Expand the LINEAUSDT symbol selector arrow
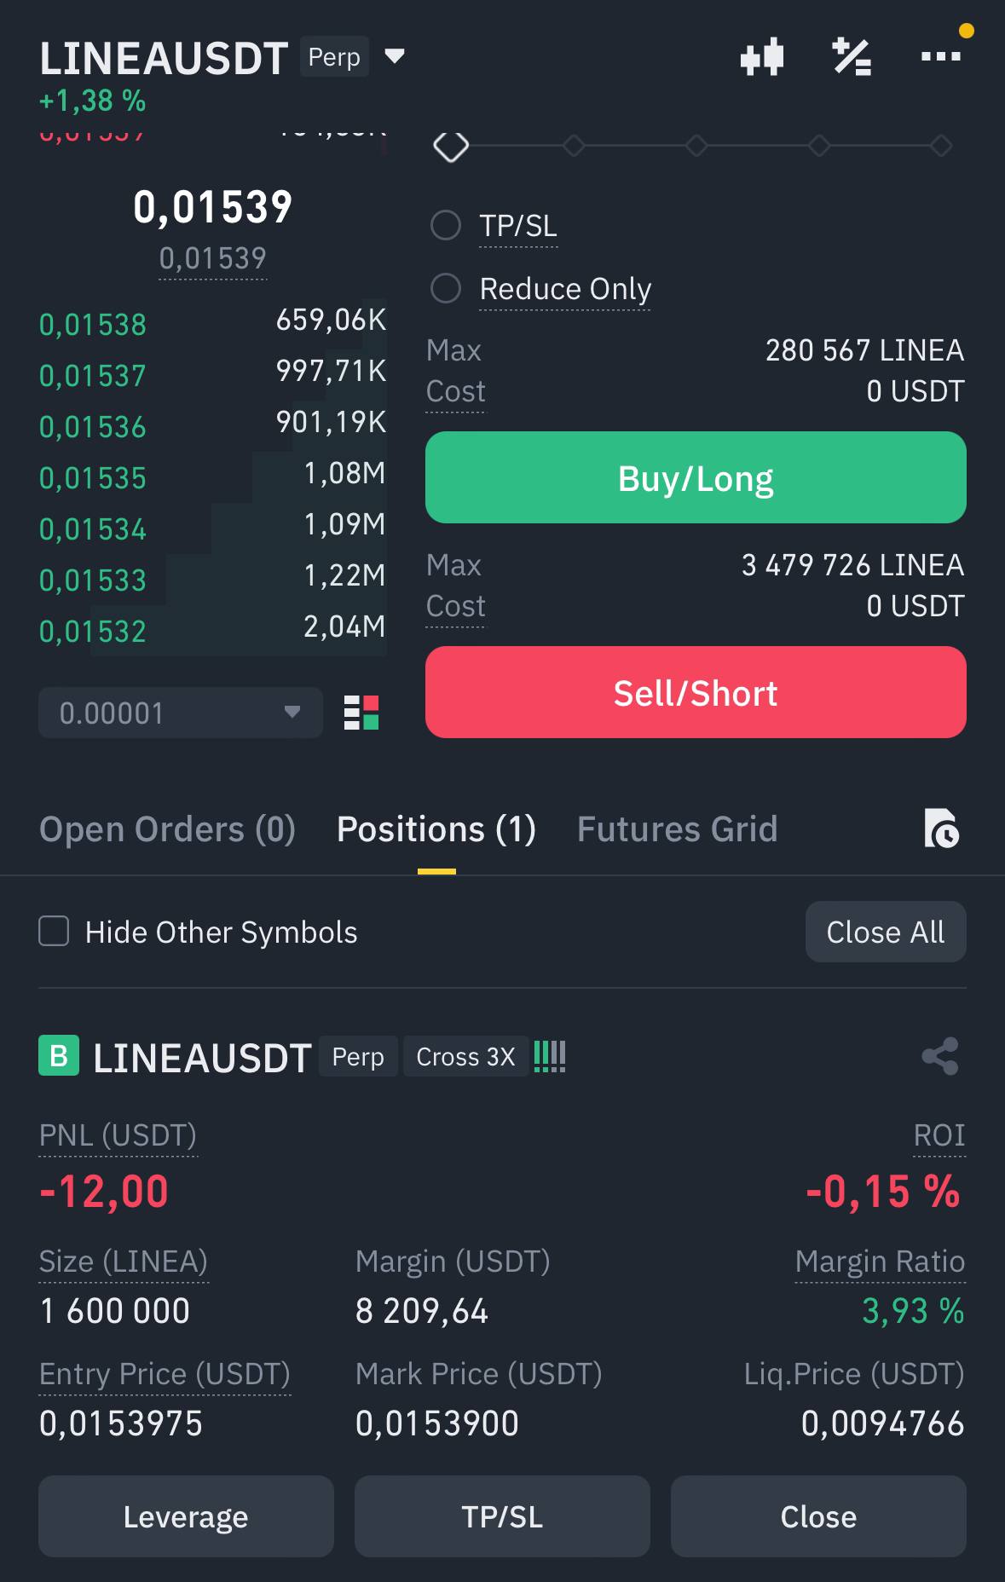This screenshot has height=1582, width=1005. click(x=394, y=57)
